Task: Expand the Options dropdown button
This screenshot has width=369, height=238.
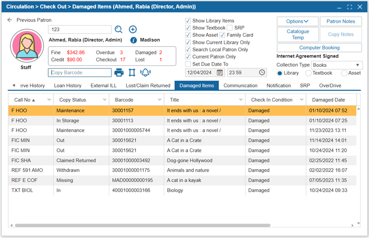Action: tap(298, 22)
